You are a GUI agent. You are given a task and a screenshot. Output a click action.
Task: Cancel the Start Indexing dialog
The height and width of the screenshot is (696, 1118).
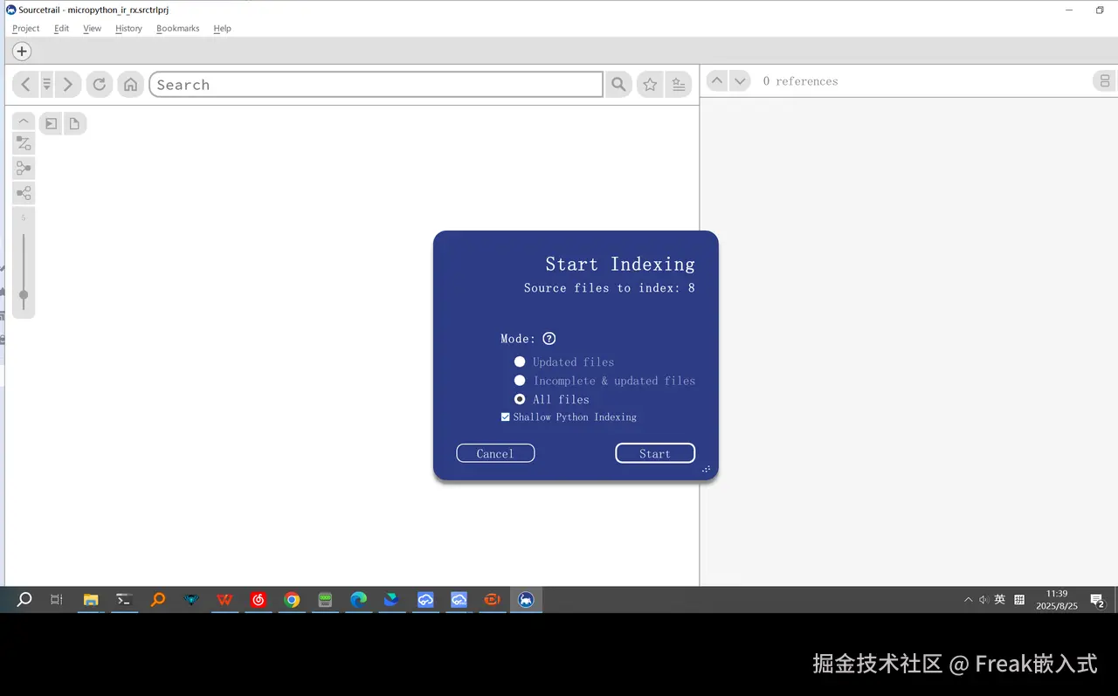coord(495,453)
